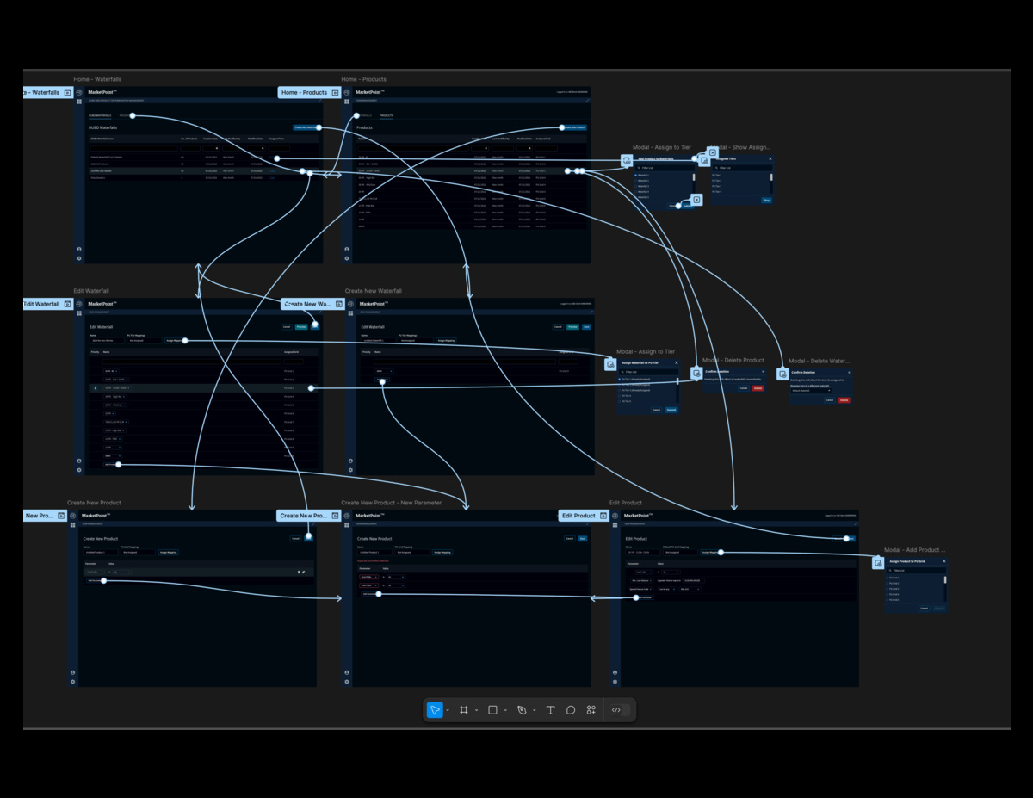The image size is (1033, 798).
Task: Open the Rectangle shape tools dropdown arrow
Action: [505, 711]
